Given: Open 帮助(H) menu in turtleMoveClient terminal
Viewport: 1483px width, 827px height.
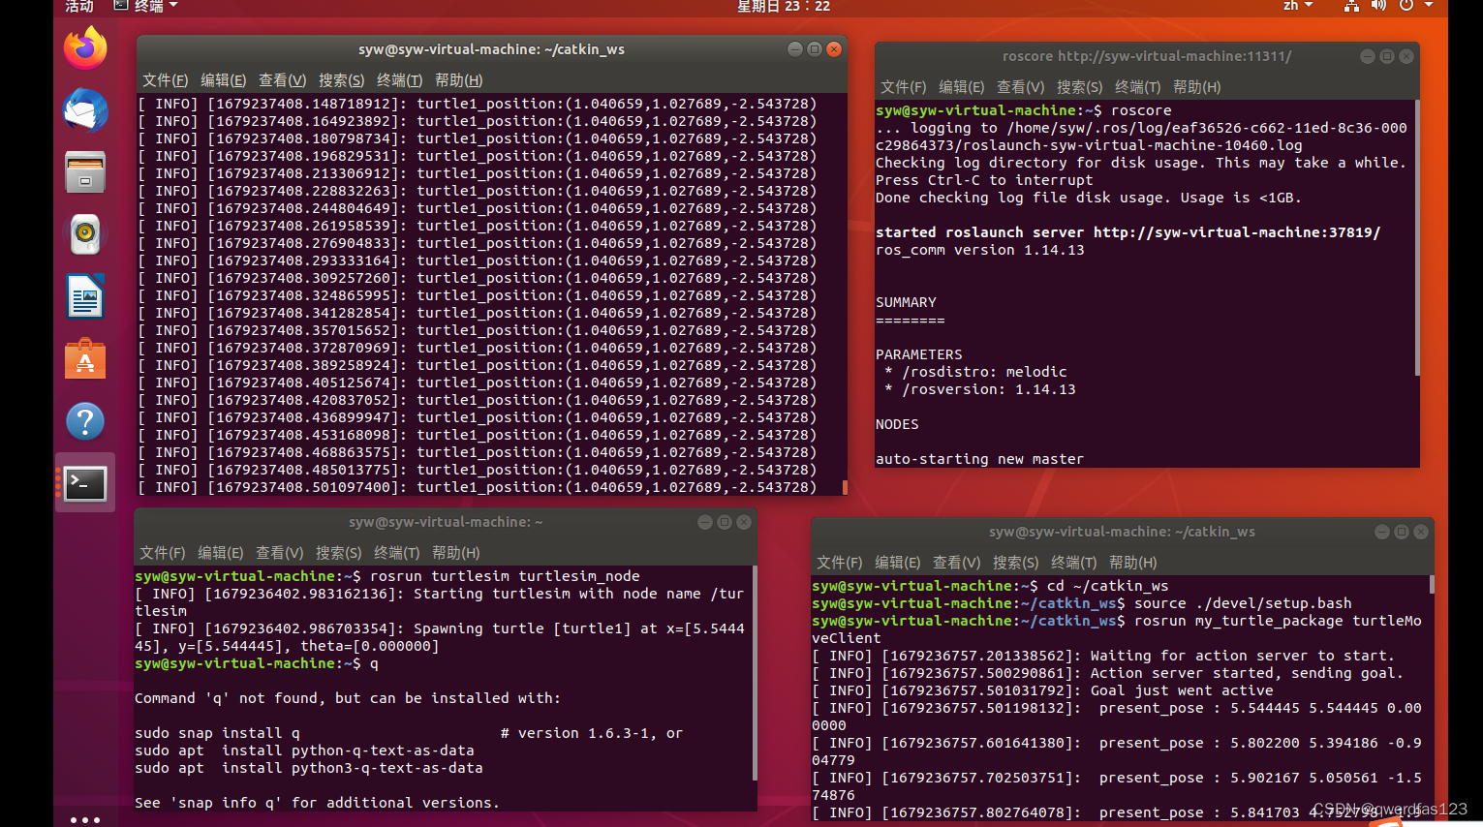Looking at the screenshot, I should tap(1132, 563).
